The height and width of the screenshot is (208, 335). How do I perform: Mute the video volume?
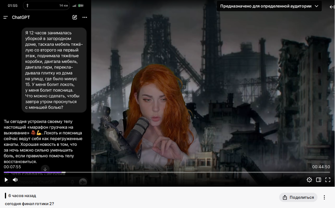[15, 180]
